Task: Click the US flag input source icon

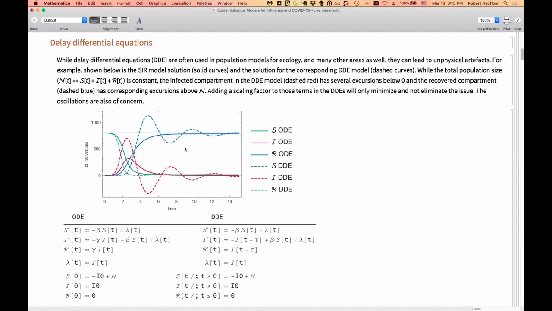Action: 424,3
